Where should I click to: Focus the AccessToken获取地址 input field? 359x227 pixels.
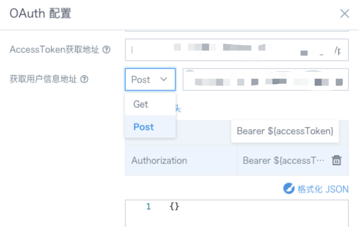(x=237, y=50)
